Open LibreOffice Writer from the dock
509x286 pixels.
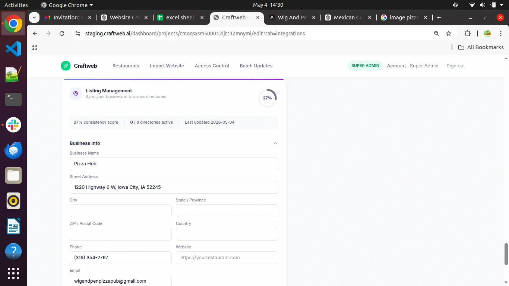tap(13, 226)
